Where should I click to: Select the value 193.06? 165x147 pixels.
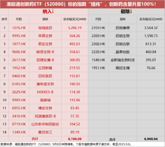[x=75, y=100]
